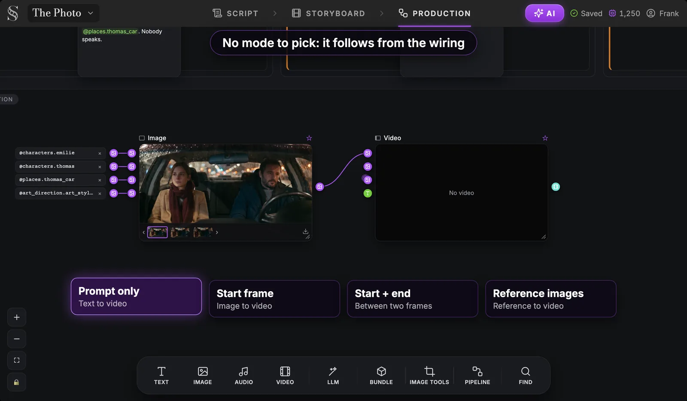
Task: Click the Image node's emilie input port
Action: point(132,153)
